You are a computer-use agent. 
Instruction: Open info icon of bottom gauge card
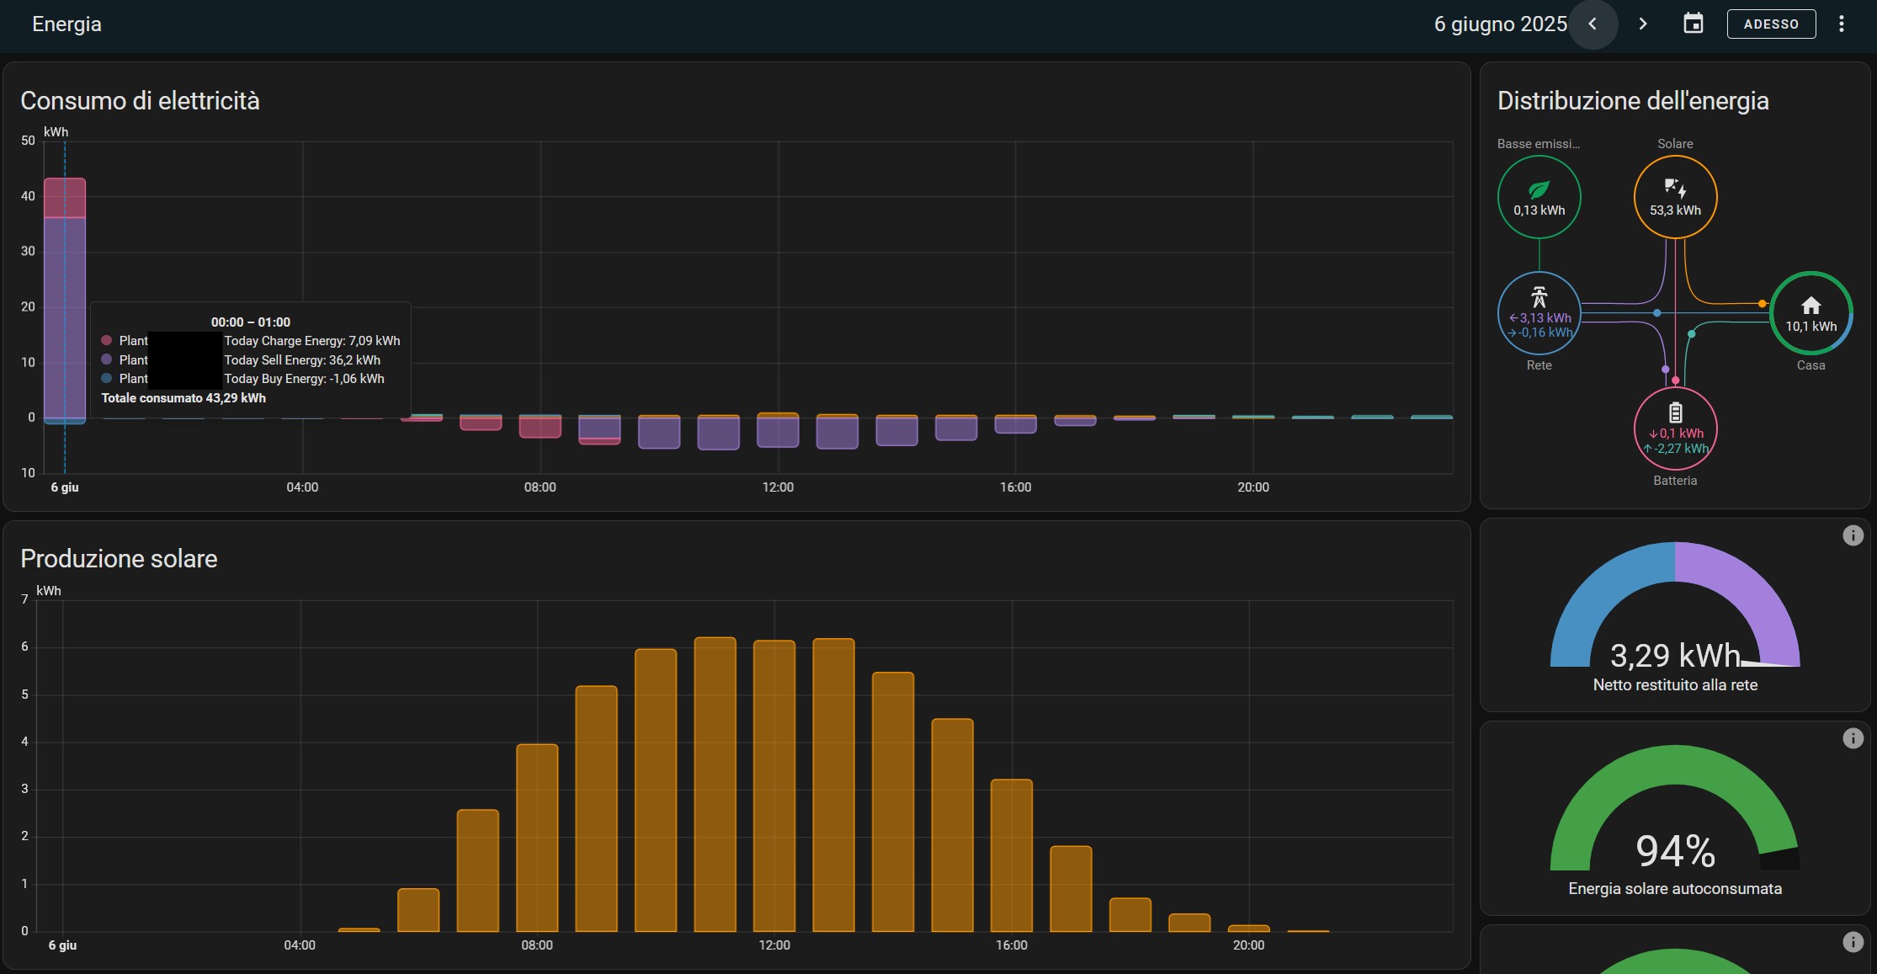1853,942
